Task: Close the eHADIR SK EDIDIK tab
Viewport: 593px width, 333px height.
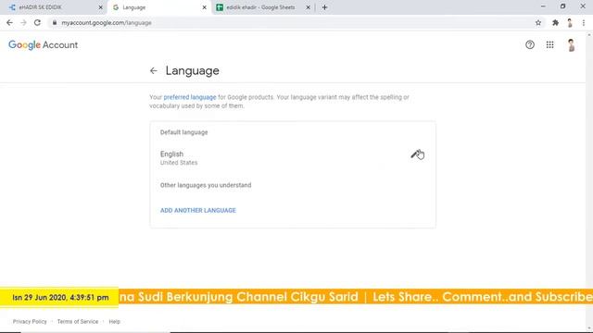Action: (101, 7)
